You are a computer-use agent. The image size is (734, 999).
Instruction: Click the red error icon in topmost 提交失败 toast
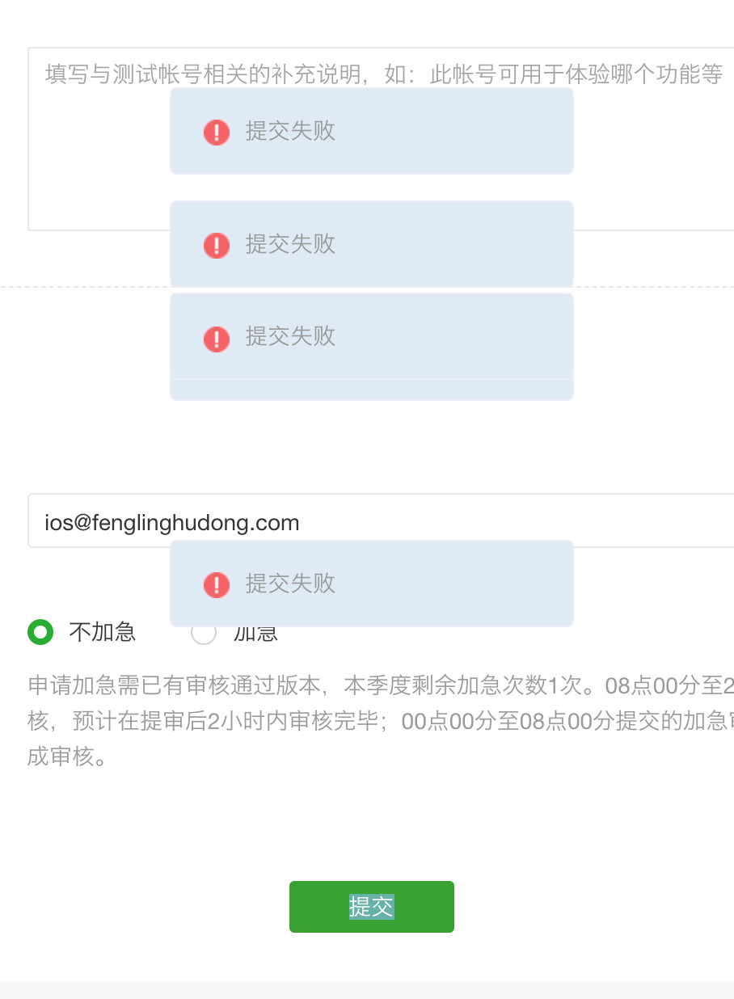[x=217, y=132]
